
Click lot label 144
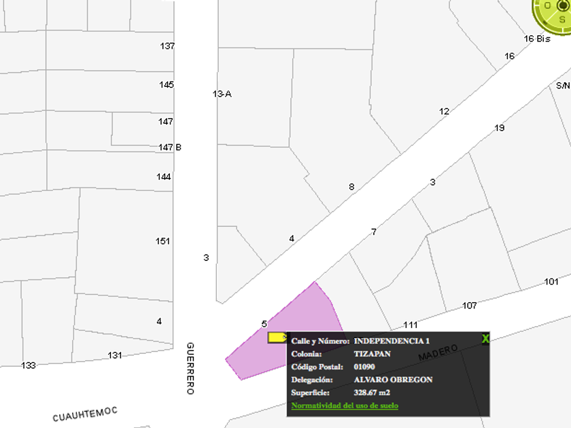[x=164, y=177]
